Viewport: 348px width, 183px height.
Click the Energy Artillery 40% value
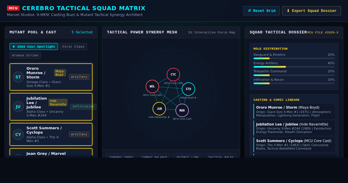tap(331, 63)
